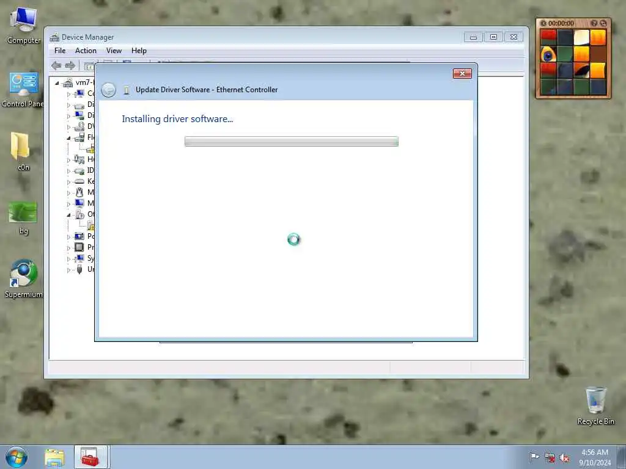Click the 'Installing driver software...' heading
The width and height of the screenshot is (626, 469).
pyautogui.click(x=177, y=119)
